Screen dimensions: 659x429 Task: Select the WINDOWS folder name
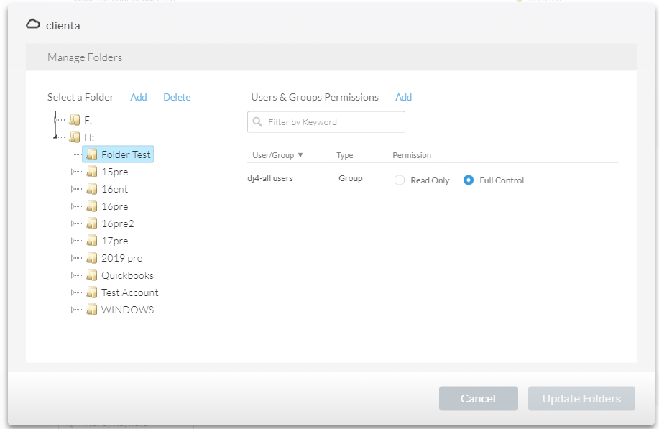pos(127,310)
